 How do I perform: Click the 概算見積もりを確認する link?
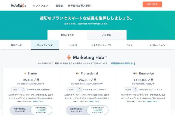coord(122,63)
